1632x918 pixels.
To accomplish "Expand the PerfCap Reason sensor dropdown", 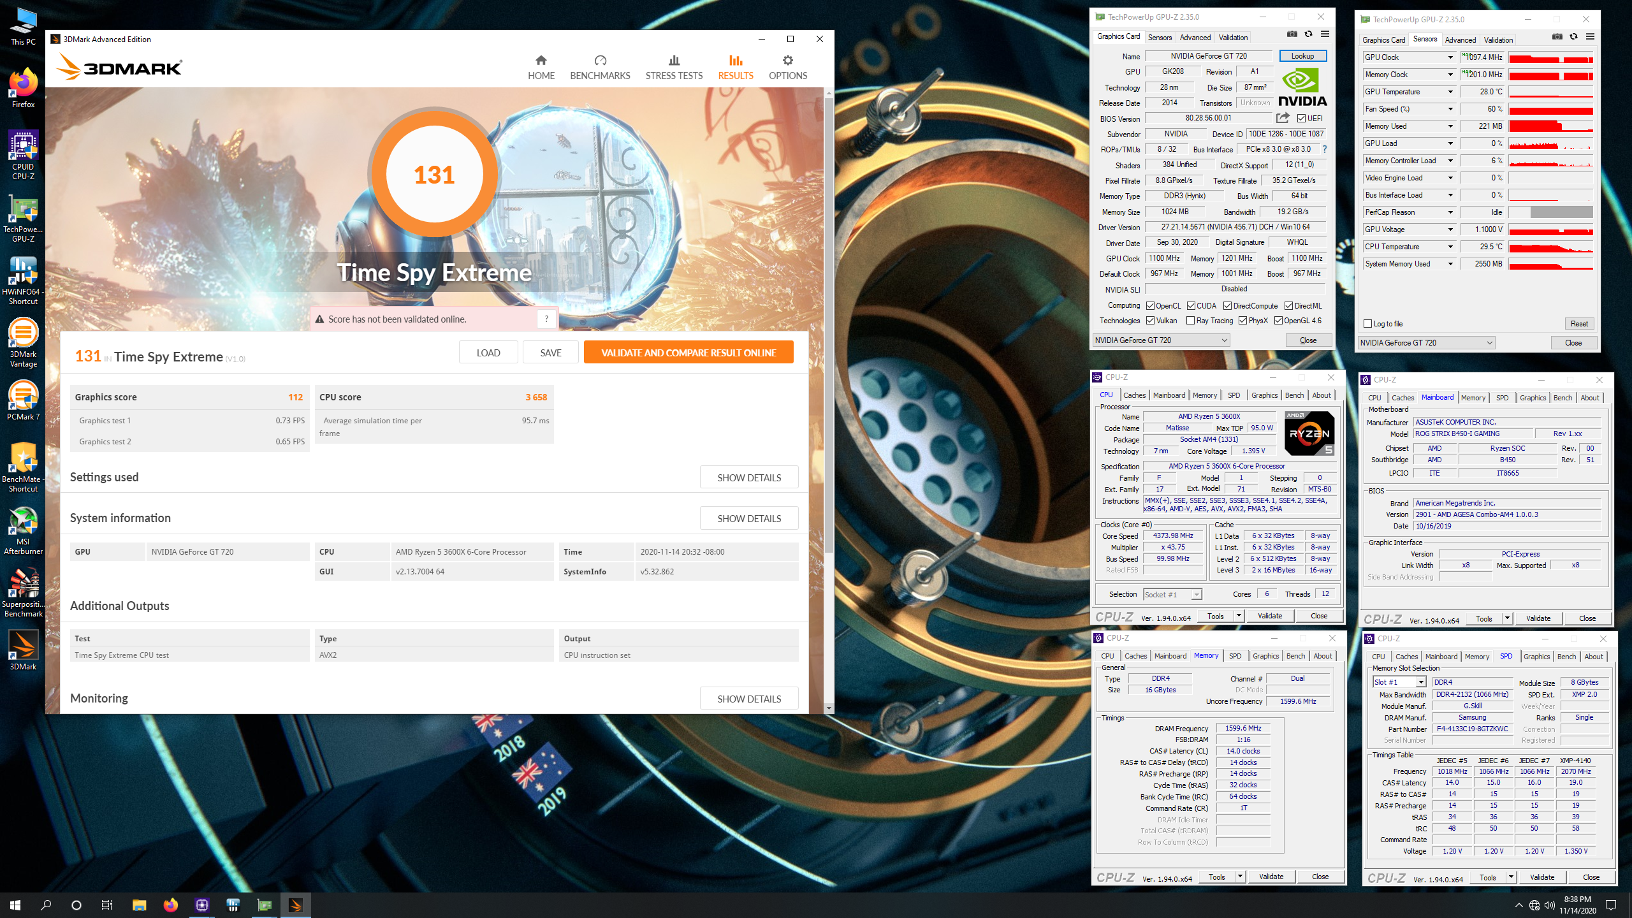I will tap(1450, 212).
